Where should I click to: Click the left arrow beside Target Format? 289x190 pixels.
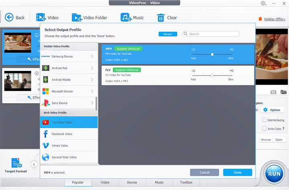(x=34, y=164)
